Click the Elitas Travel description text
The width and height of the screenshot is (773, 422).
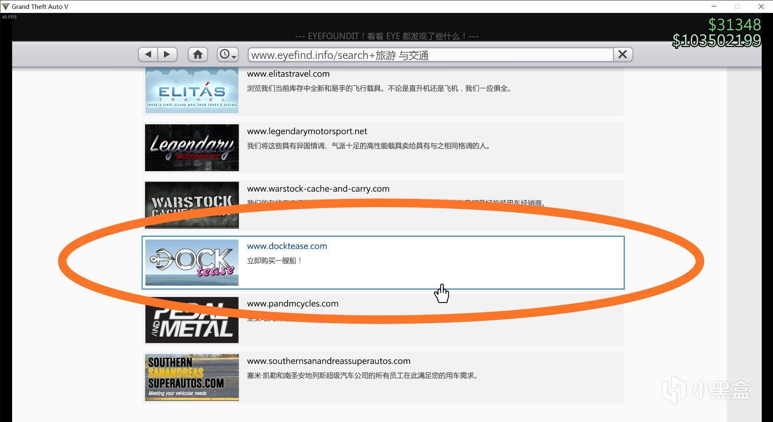tap(380, 88)
